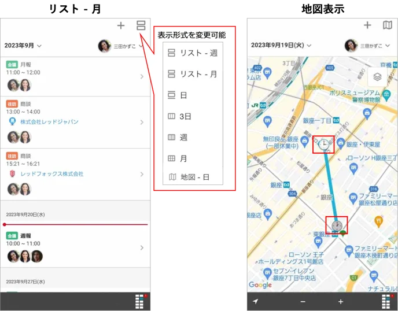Image resolution: width=398 pixels, height=311 pixels.
Task: Click the 2023年9月27日(水) date header
Action: point(25,282)
